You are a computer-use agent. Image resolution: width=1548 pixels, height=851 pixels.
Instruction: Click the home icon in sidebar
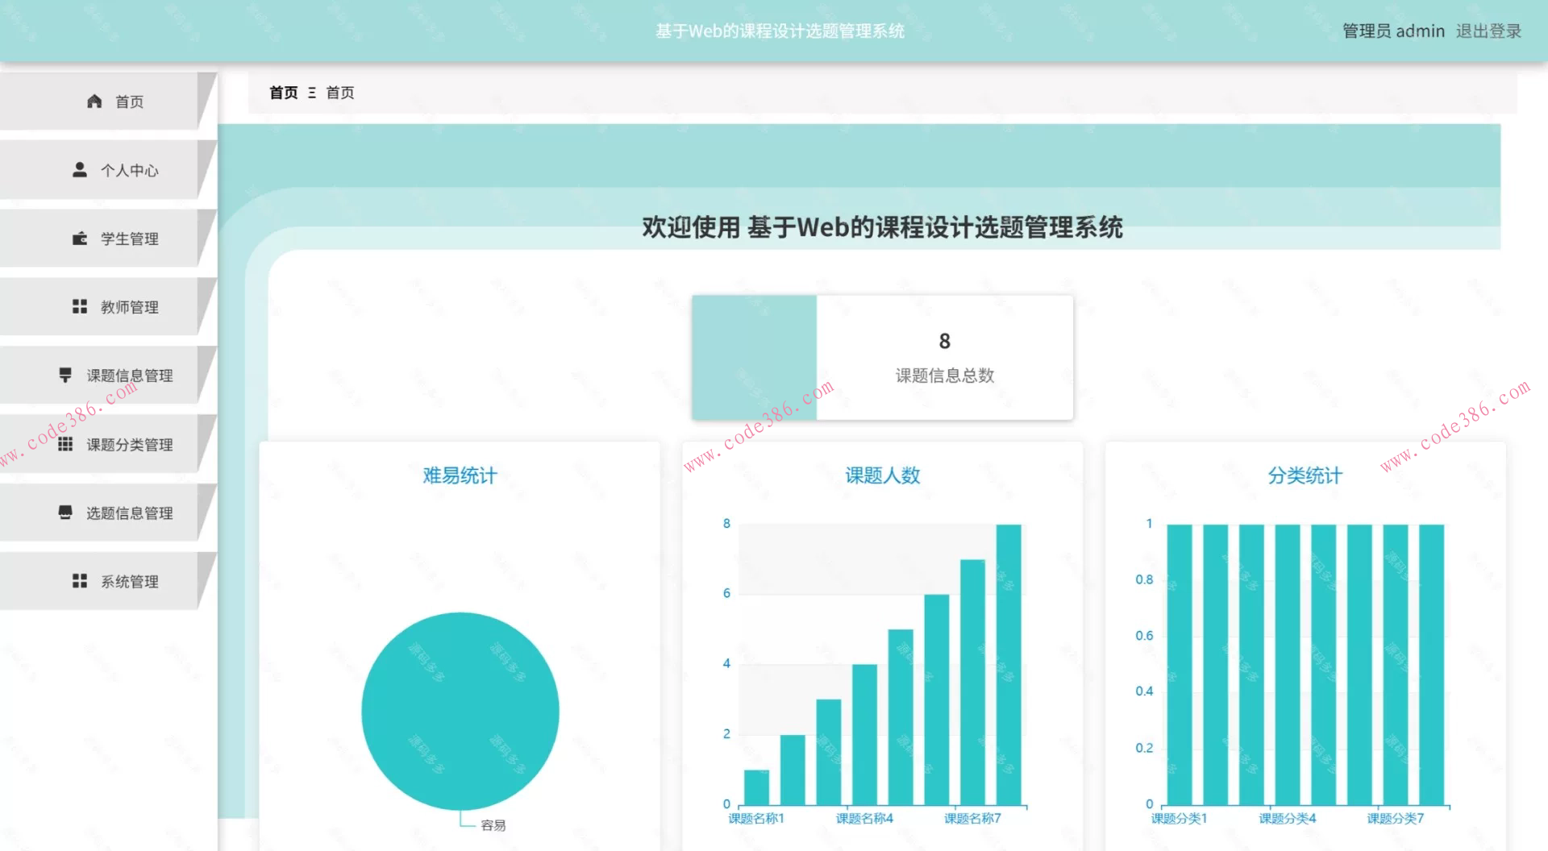click(94, 102)
